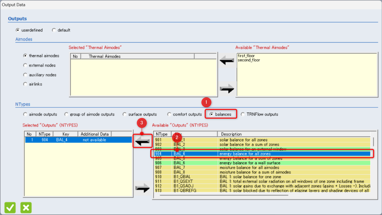Choose auxiliary nodes radio option

tap(25, 75)
